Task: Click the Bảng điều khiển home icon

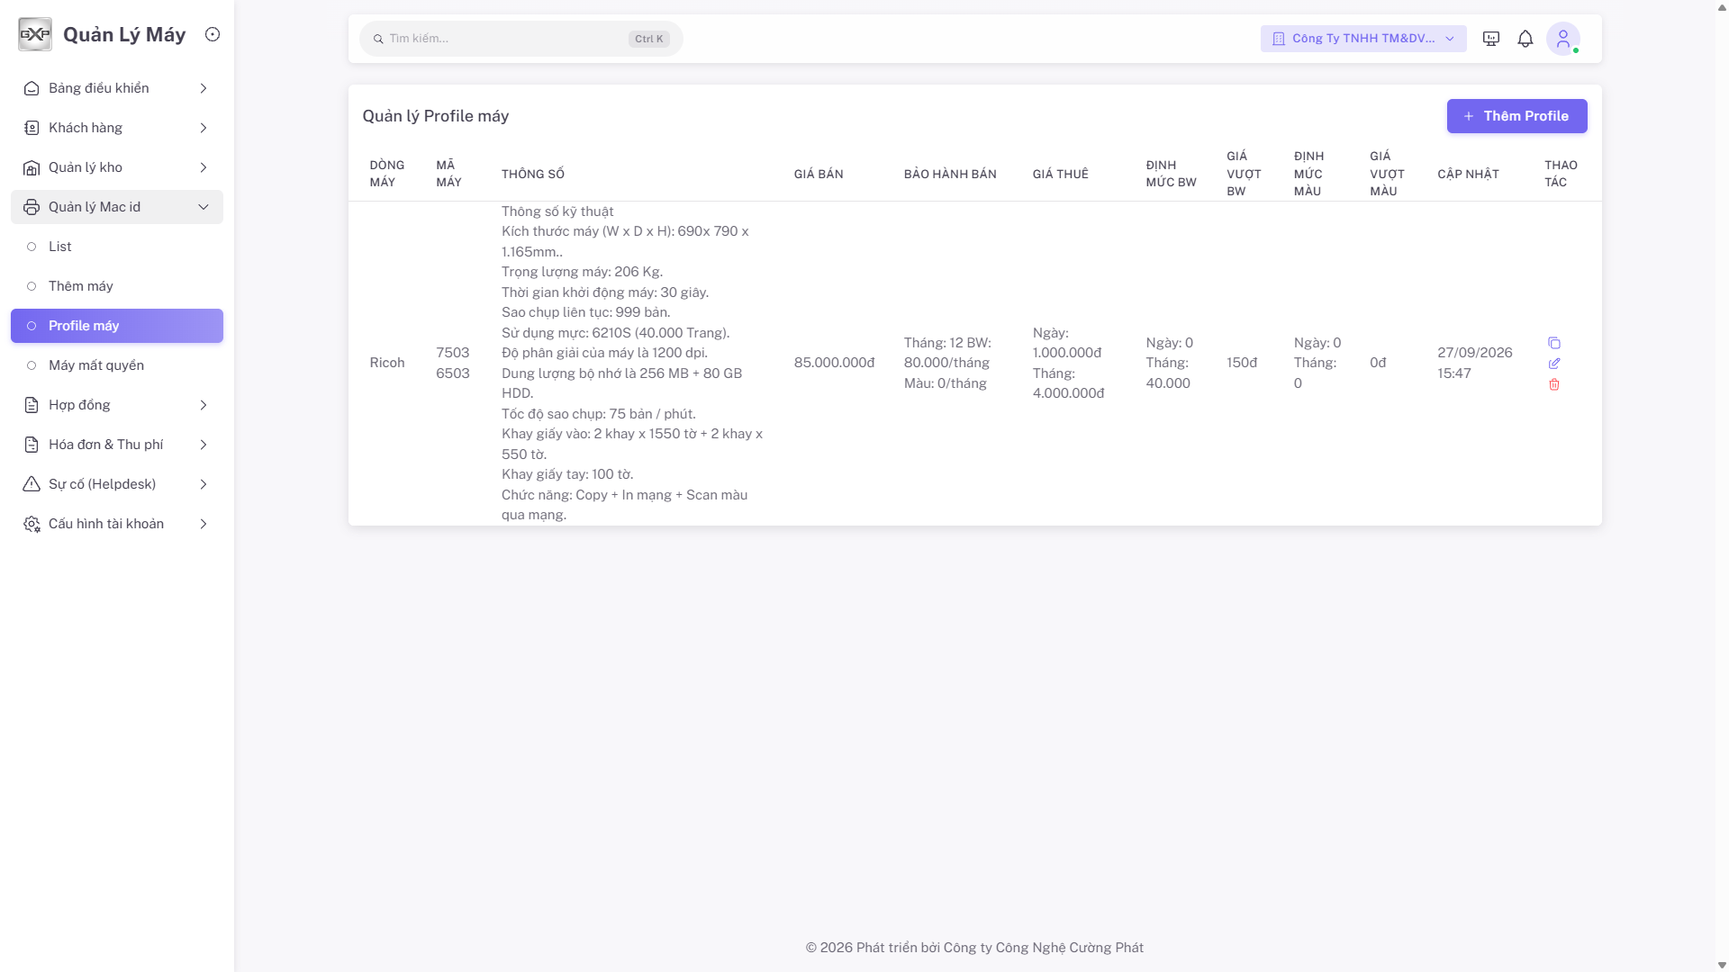Action: pos(32,88)
